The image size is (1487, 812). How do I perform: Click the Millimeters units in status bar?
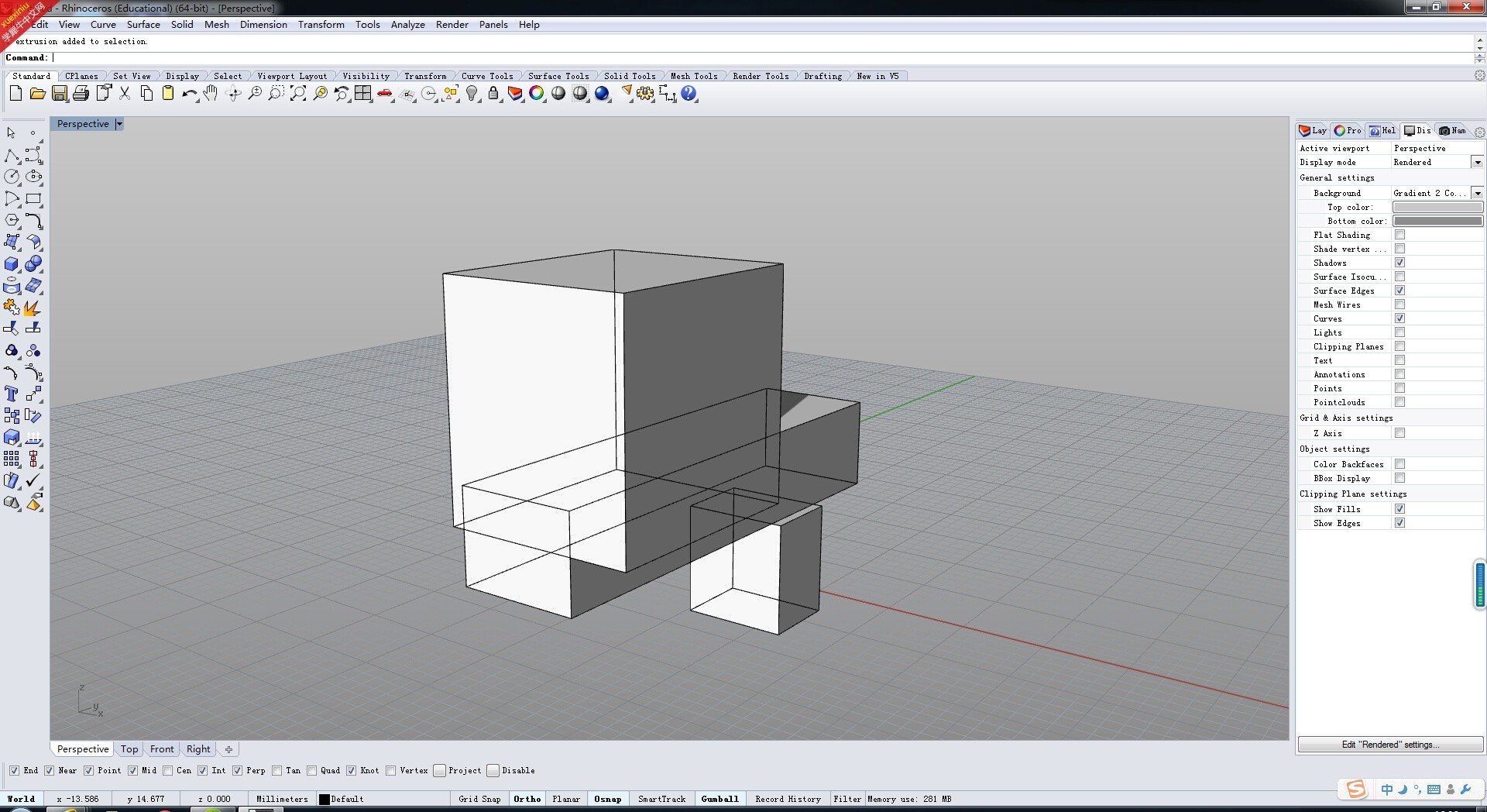click(282, 799)
